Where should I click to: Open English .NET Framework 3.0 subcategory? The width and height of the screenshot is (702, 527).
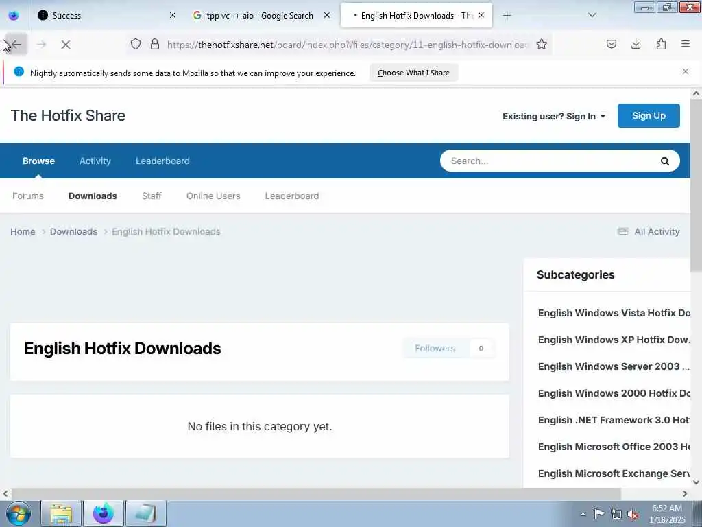click(x=614, y=420)
